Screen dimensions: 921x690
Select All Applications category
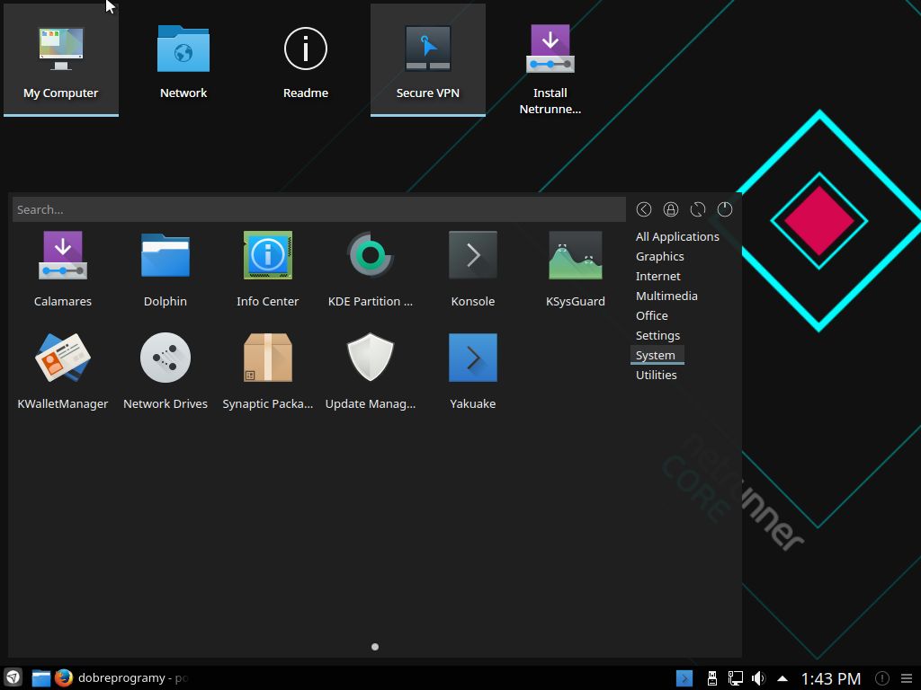coord(677,236)
